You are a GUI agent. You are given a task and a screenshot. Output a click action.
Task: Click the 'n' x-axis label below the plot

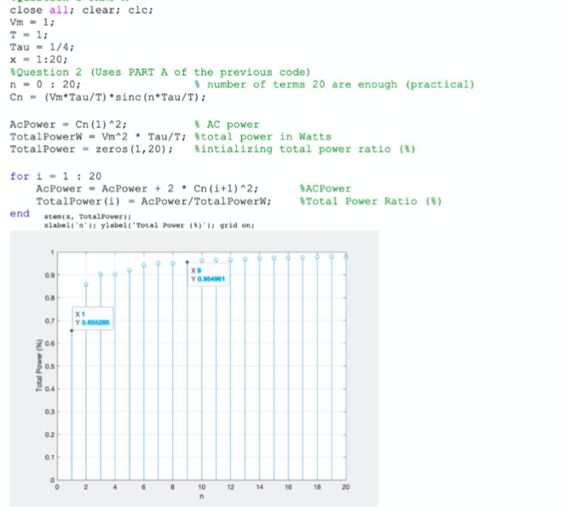pyautogui.click(x=201, y=497)
